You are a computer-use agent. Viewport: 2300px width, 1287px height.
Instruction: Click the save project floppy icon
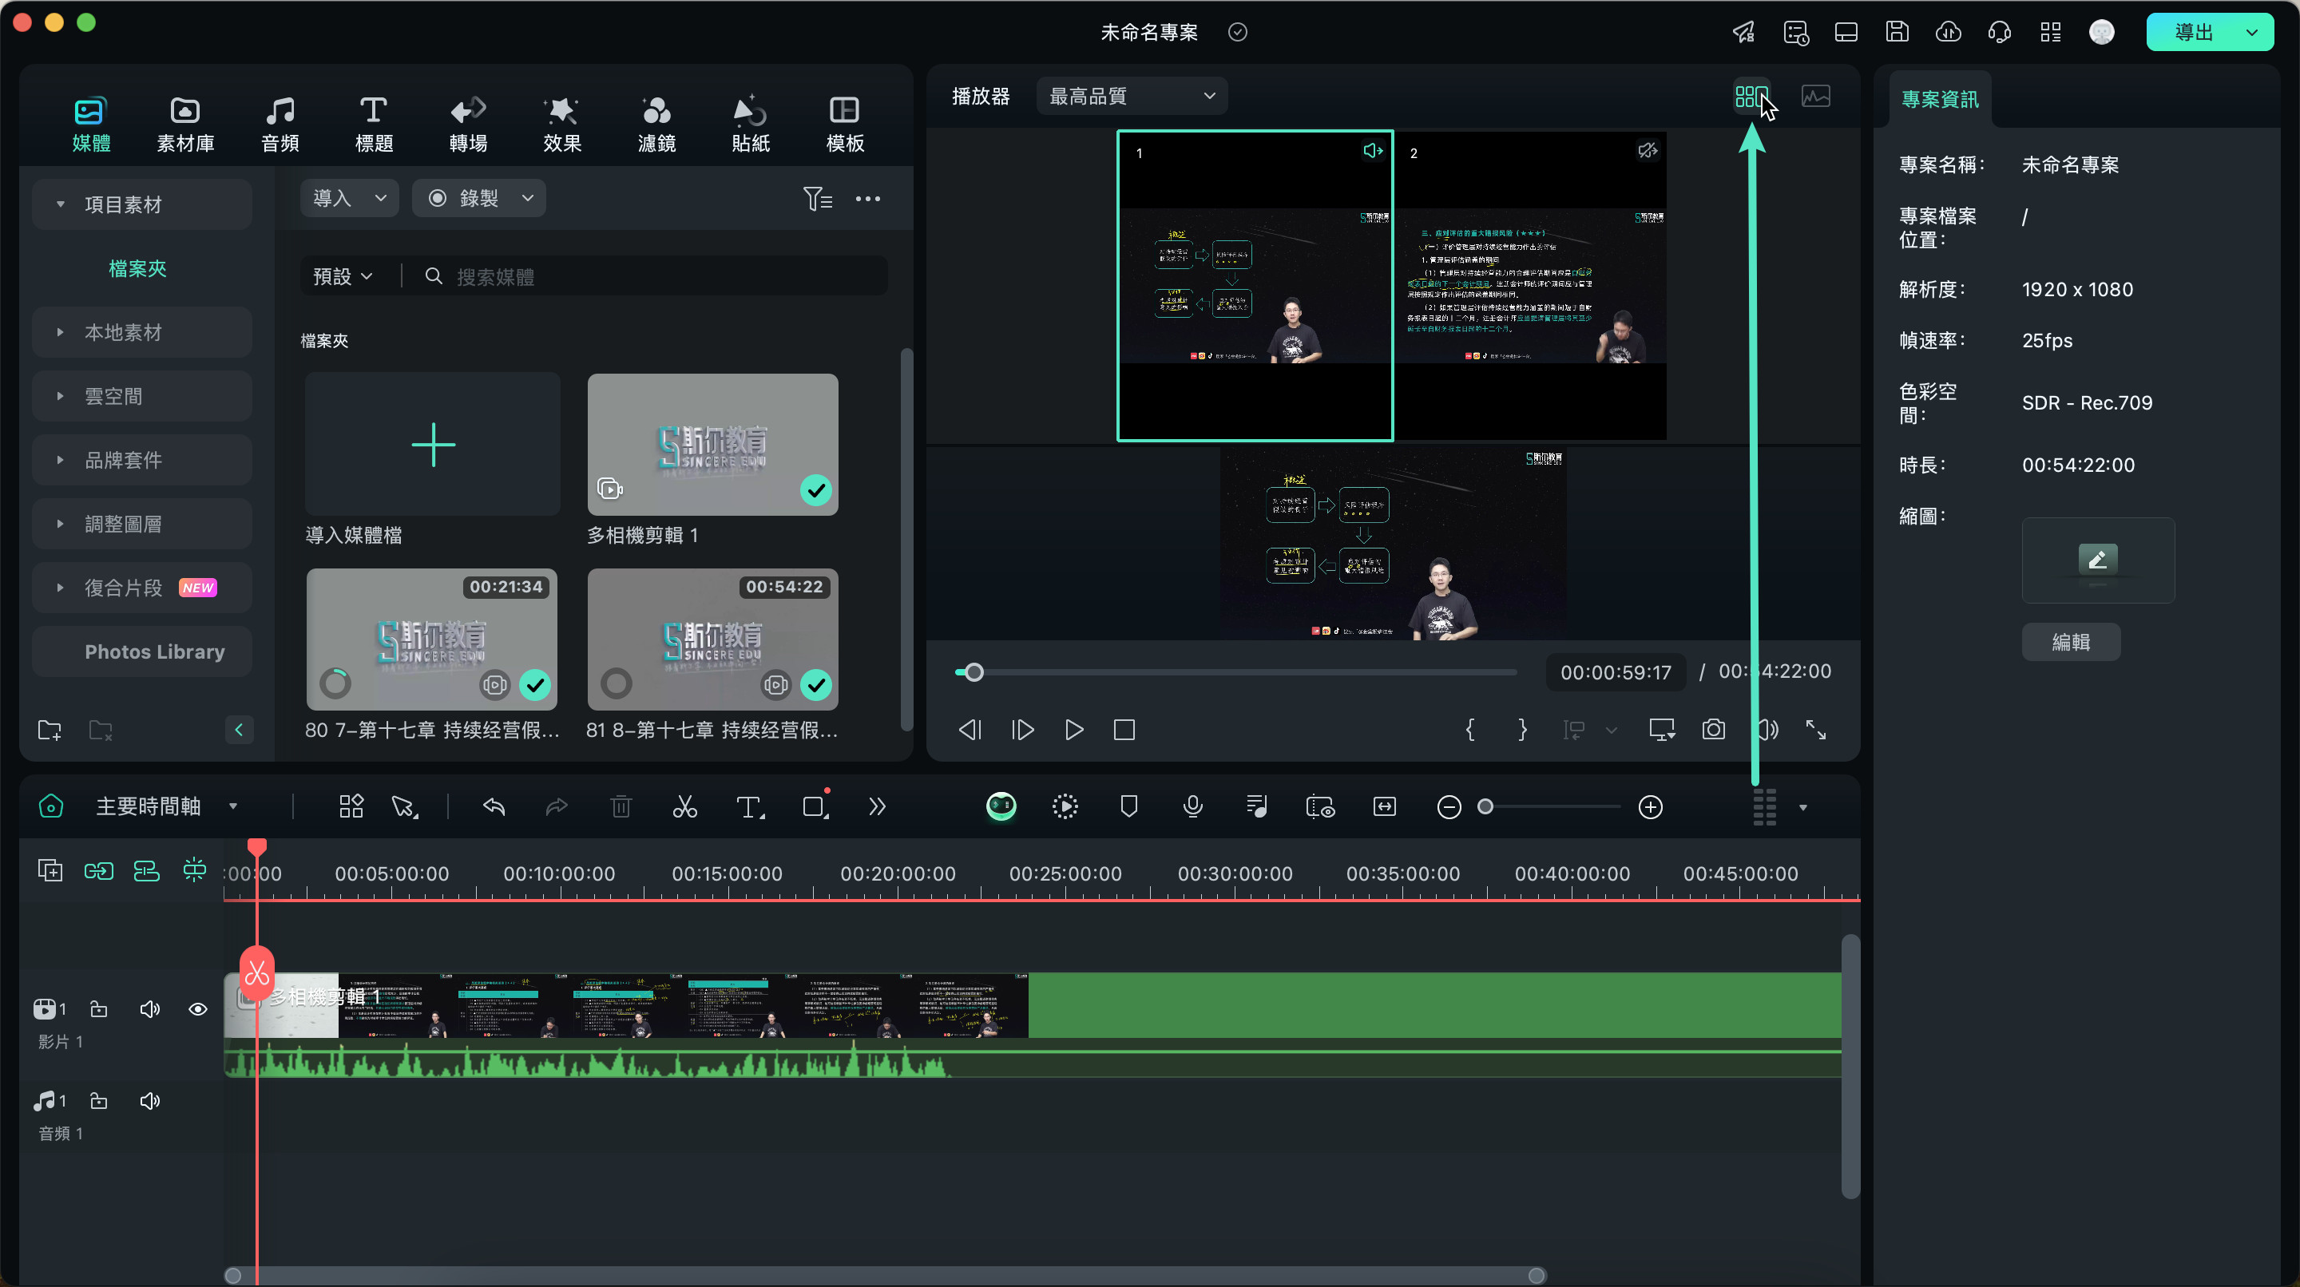pos(1897,32)
